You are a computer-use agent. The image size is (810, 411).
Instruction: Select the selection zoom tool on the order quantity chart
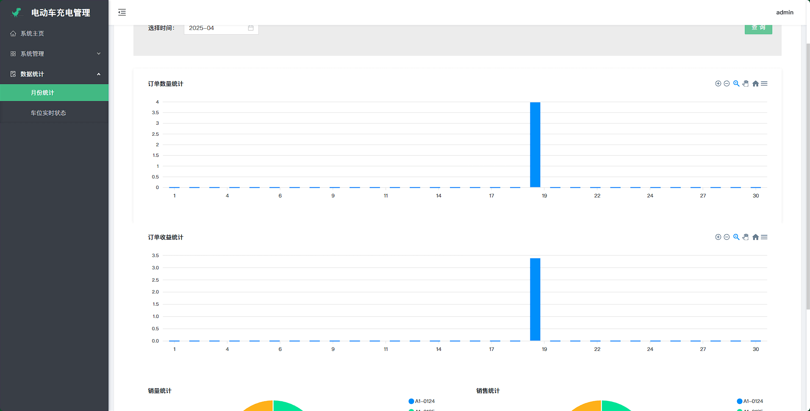736,84
